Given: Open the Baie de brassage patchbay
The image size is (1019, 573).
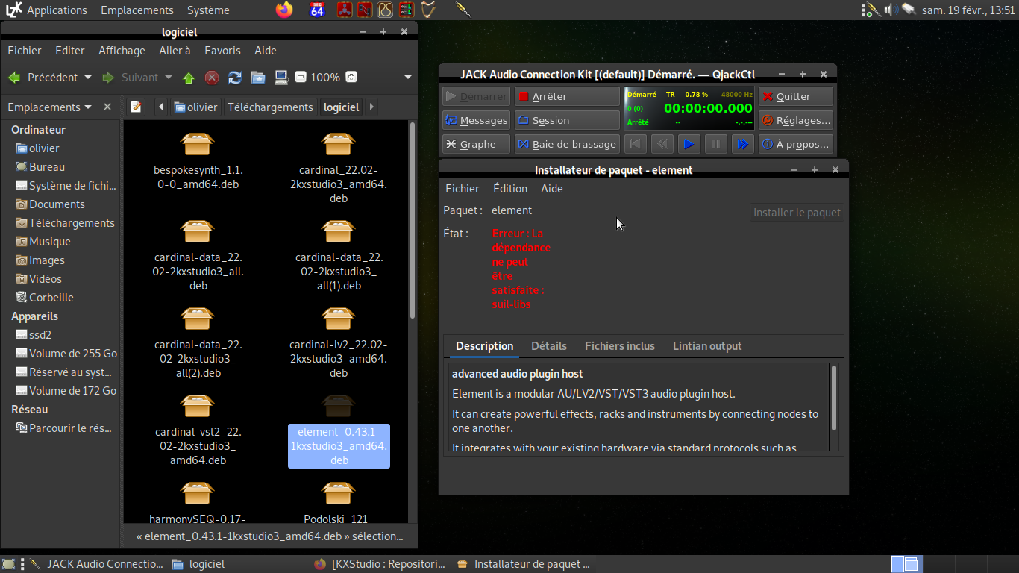Looking at the screenshot, I should [567, 144].
